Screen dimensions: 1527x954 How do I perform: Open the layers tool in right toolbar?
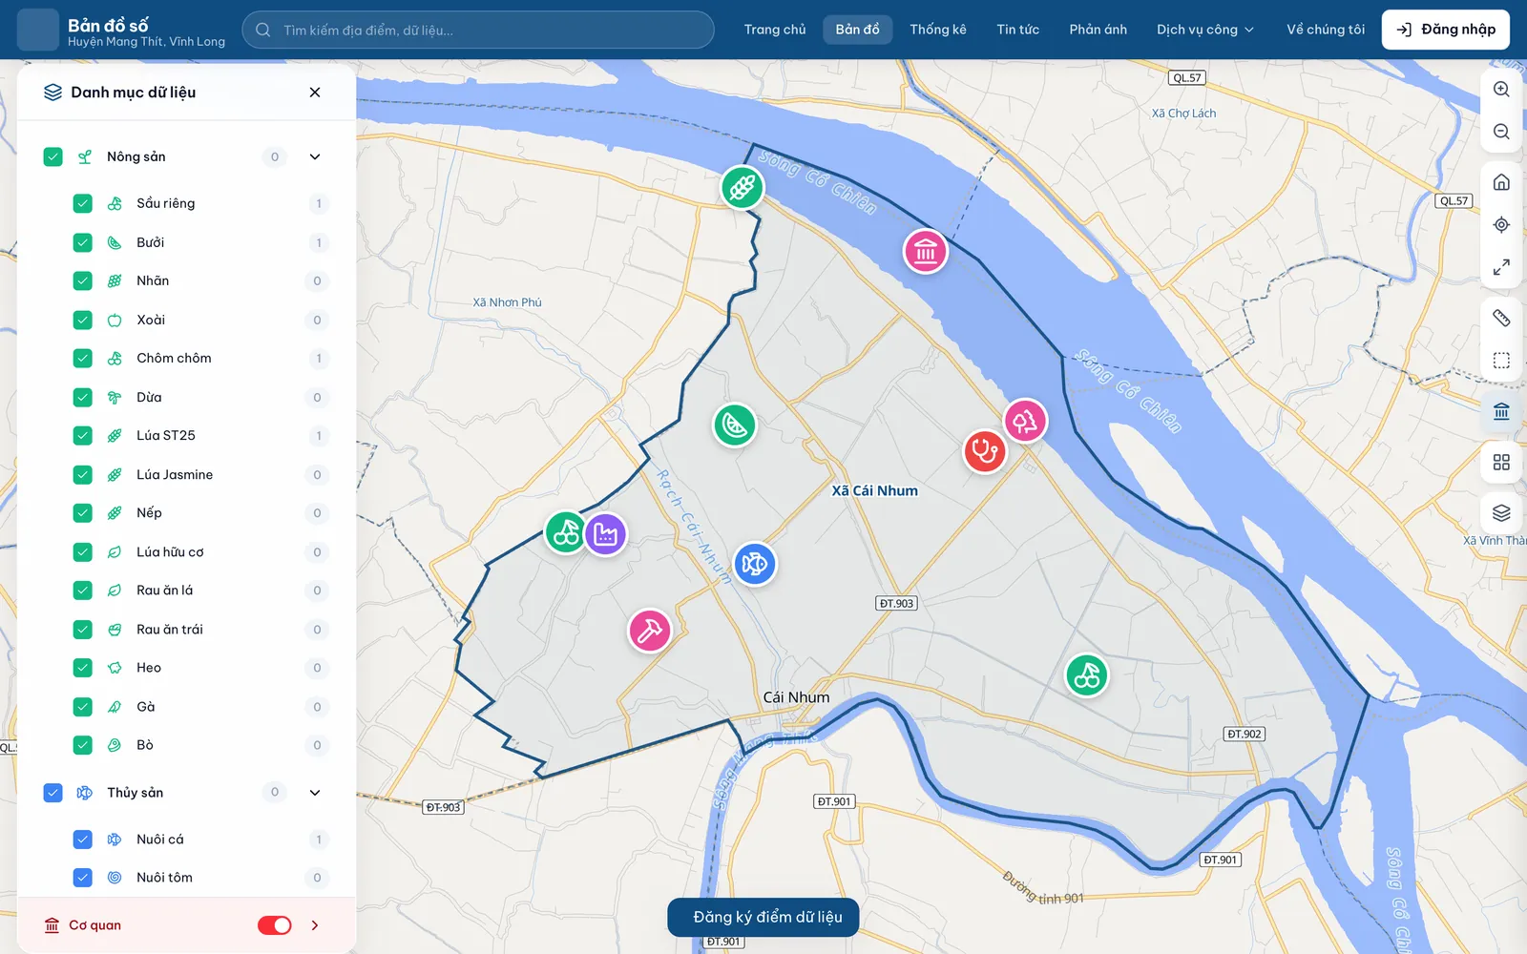(x=1501, y=513)
